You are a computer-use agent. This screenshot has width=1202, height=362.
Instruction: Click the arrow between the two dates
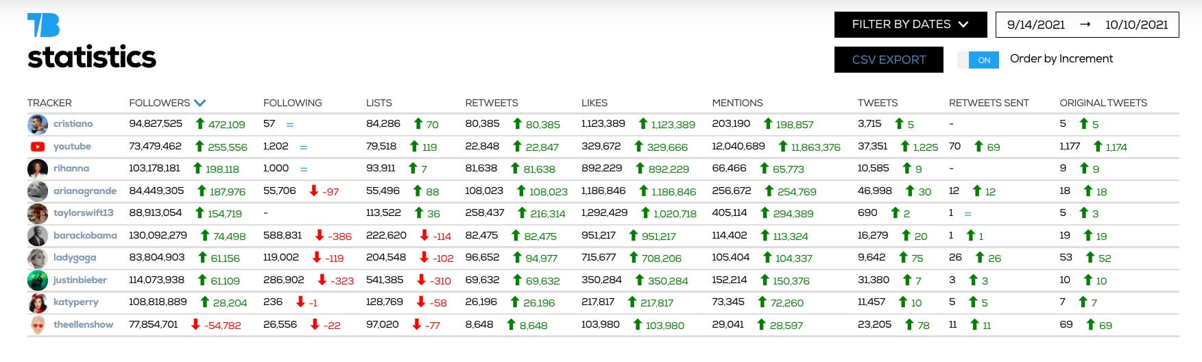coord(1085,25)
